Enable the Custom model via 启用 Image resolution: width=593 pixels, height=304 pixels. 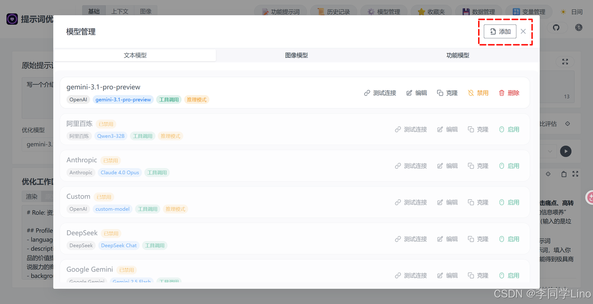509,202
